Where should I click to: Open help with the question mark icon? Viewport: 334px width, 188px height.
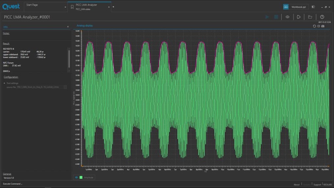322,17
